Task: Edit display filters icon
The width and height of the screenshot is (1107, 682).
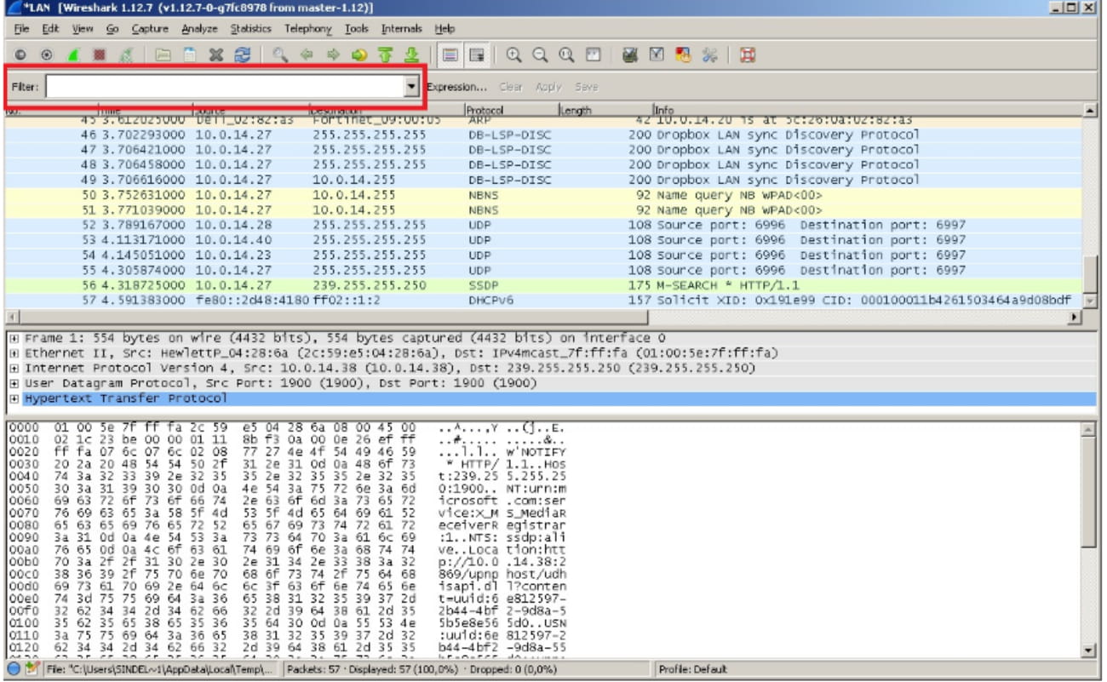Action: (657, 55)
